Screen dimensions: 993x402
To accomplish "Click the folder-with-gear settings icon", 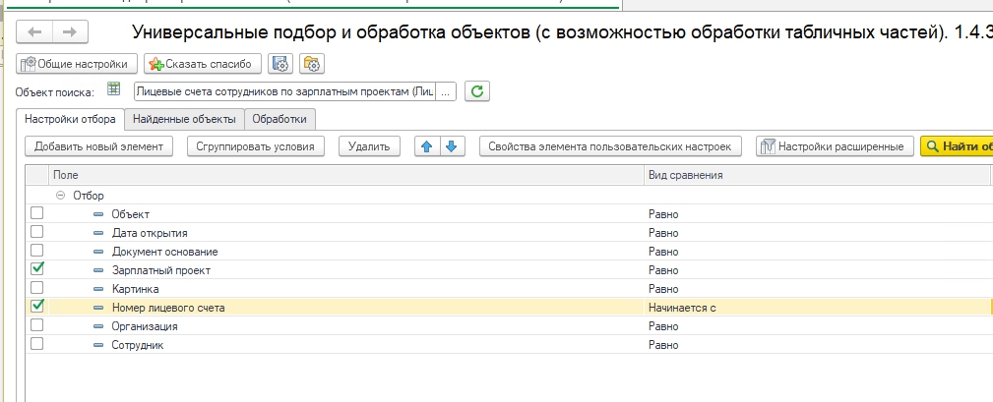I will [x=312, y=64].
